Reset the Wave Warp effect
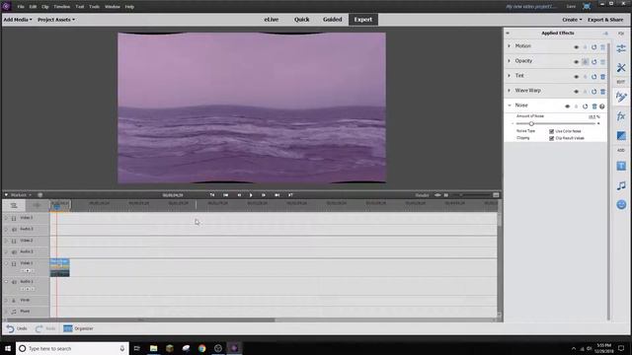This screenshot has width=632, height=355. point(594,92)
